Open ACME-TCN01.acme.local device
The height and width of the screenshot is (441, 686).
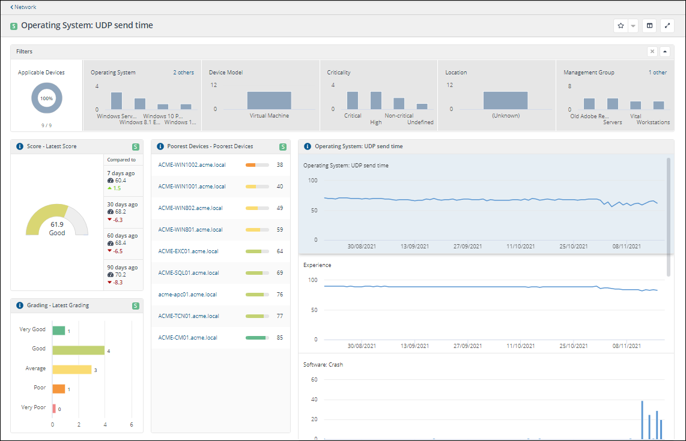[x=189, y=316]
